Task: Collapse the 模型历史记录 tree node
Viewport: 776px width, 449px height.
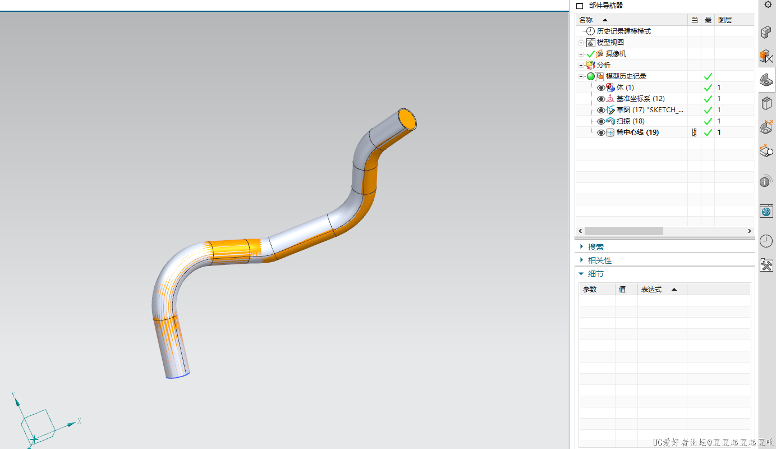Action: pyautogui.click(x=581, y=76)
